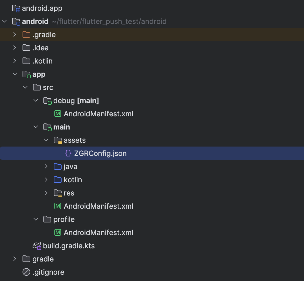Select the gradle row label

(x=43, y=259)
